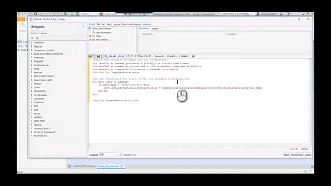Click the Variables snippet category

pyautogui.click(x=38, y=117)
